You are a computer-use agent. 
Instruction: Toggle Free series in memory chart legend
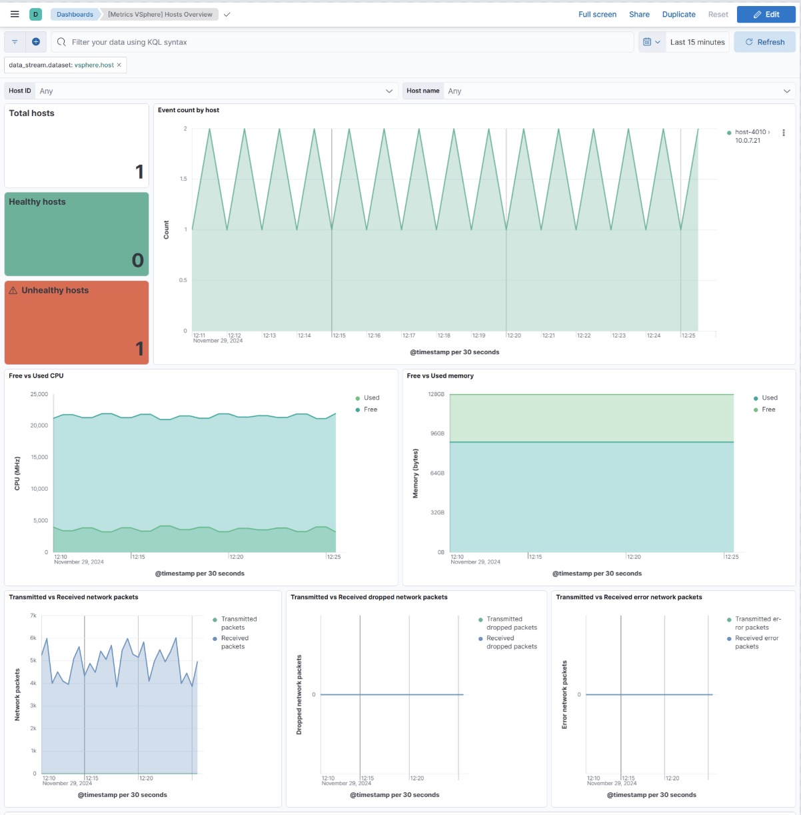[768, 410]
